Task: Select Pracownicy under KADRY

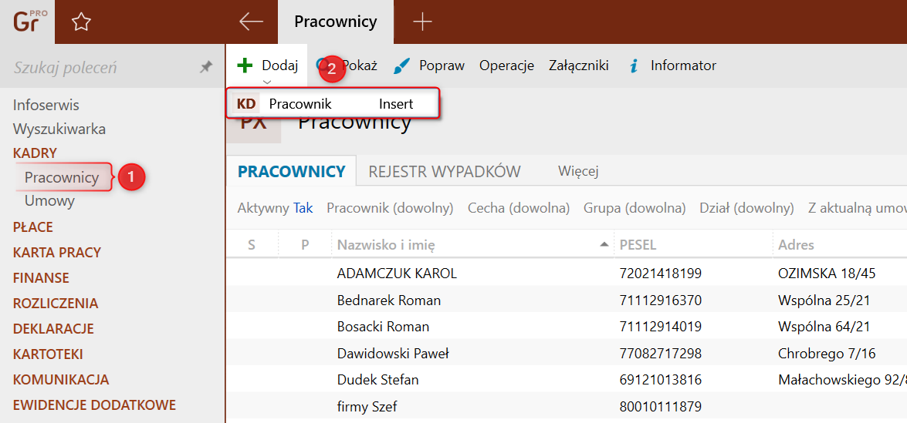Action: click(x=61, y=177)
